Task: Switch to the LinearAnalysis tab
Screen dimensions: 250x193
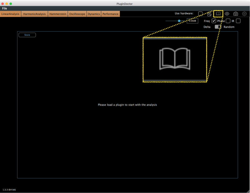Action: [10, 14]
